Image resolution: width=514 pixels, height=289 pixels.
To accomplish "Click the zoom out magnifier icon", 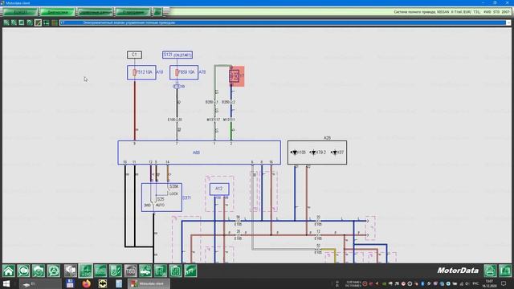I will pyautogui.click(x=14, y=22).
